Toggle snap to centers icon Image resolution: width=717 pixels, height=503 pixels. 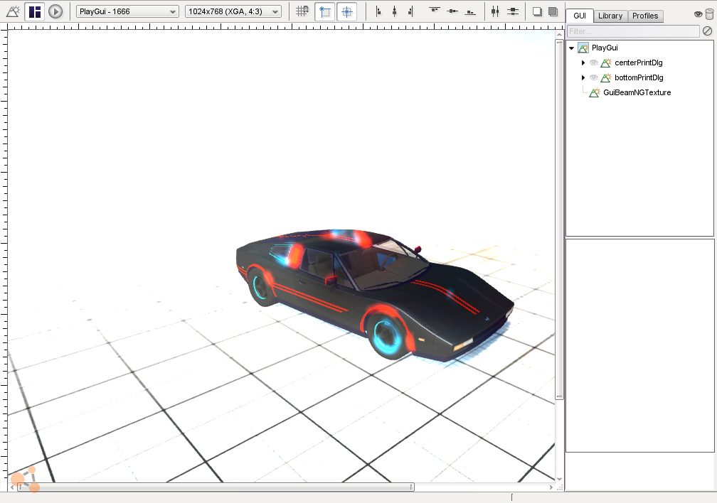tap(346, 11)
